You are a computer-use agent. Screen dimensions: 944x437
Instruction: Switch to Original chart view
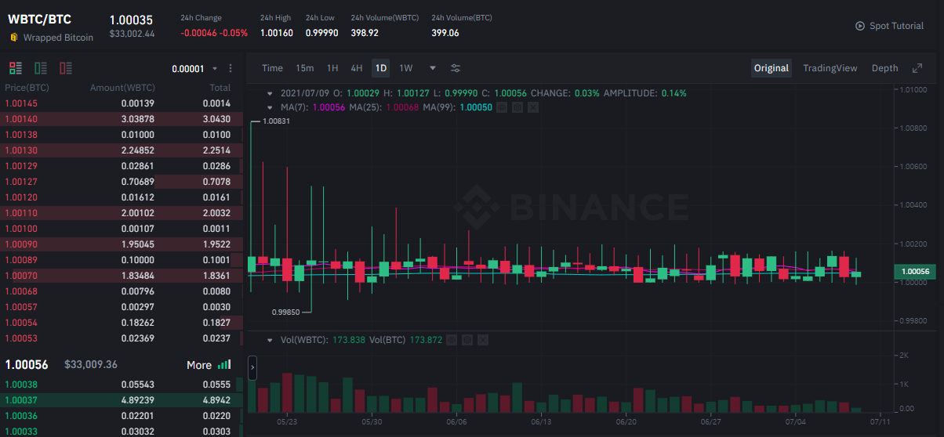click(772, 68)
